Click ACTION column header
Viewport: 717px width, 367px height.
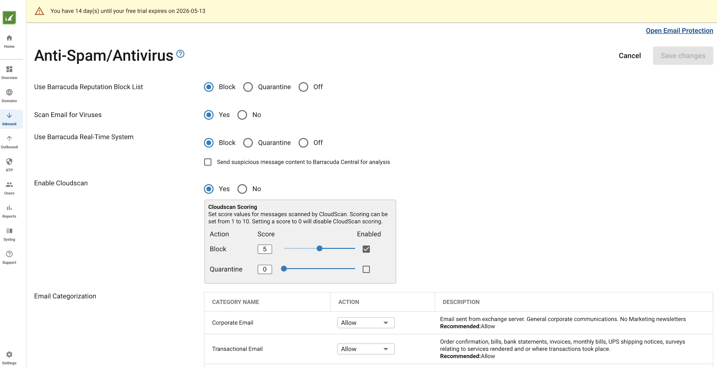pos(349,302)
